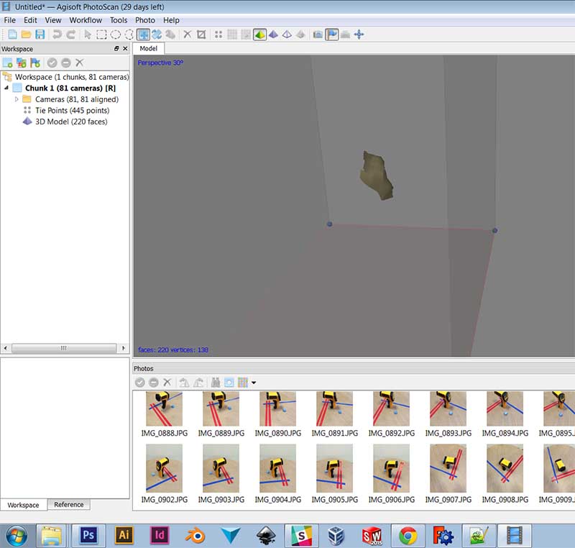This screenshot has height=548, width=575.
Task: Select the arrow pointer tool in the toolbar
Action: coord(88,35)
